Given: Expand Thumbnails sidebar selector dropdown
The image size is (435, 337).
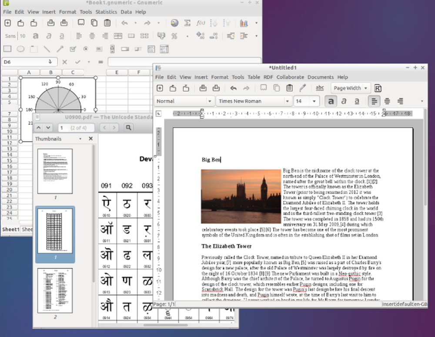Looking at the screenshot, I should (80, 139).
